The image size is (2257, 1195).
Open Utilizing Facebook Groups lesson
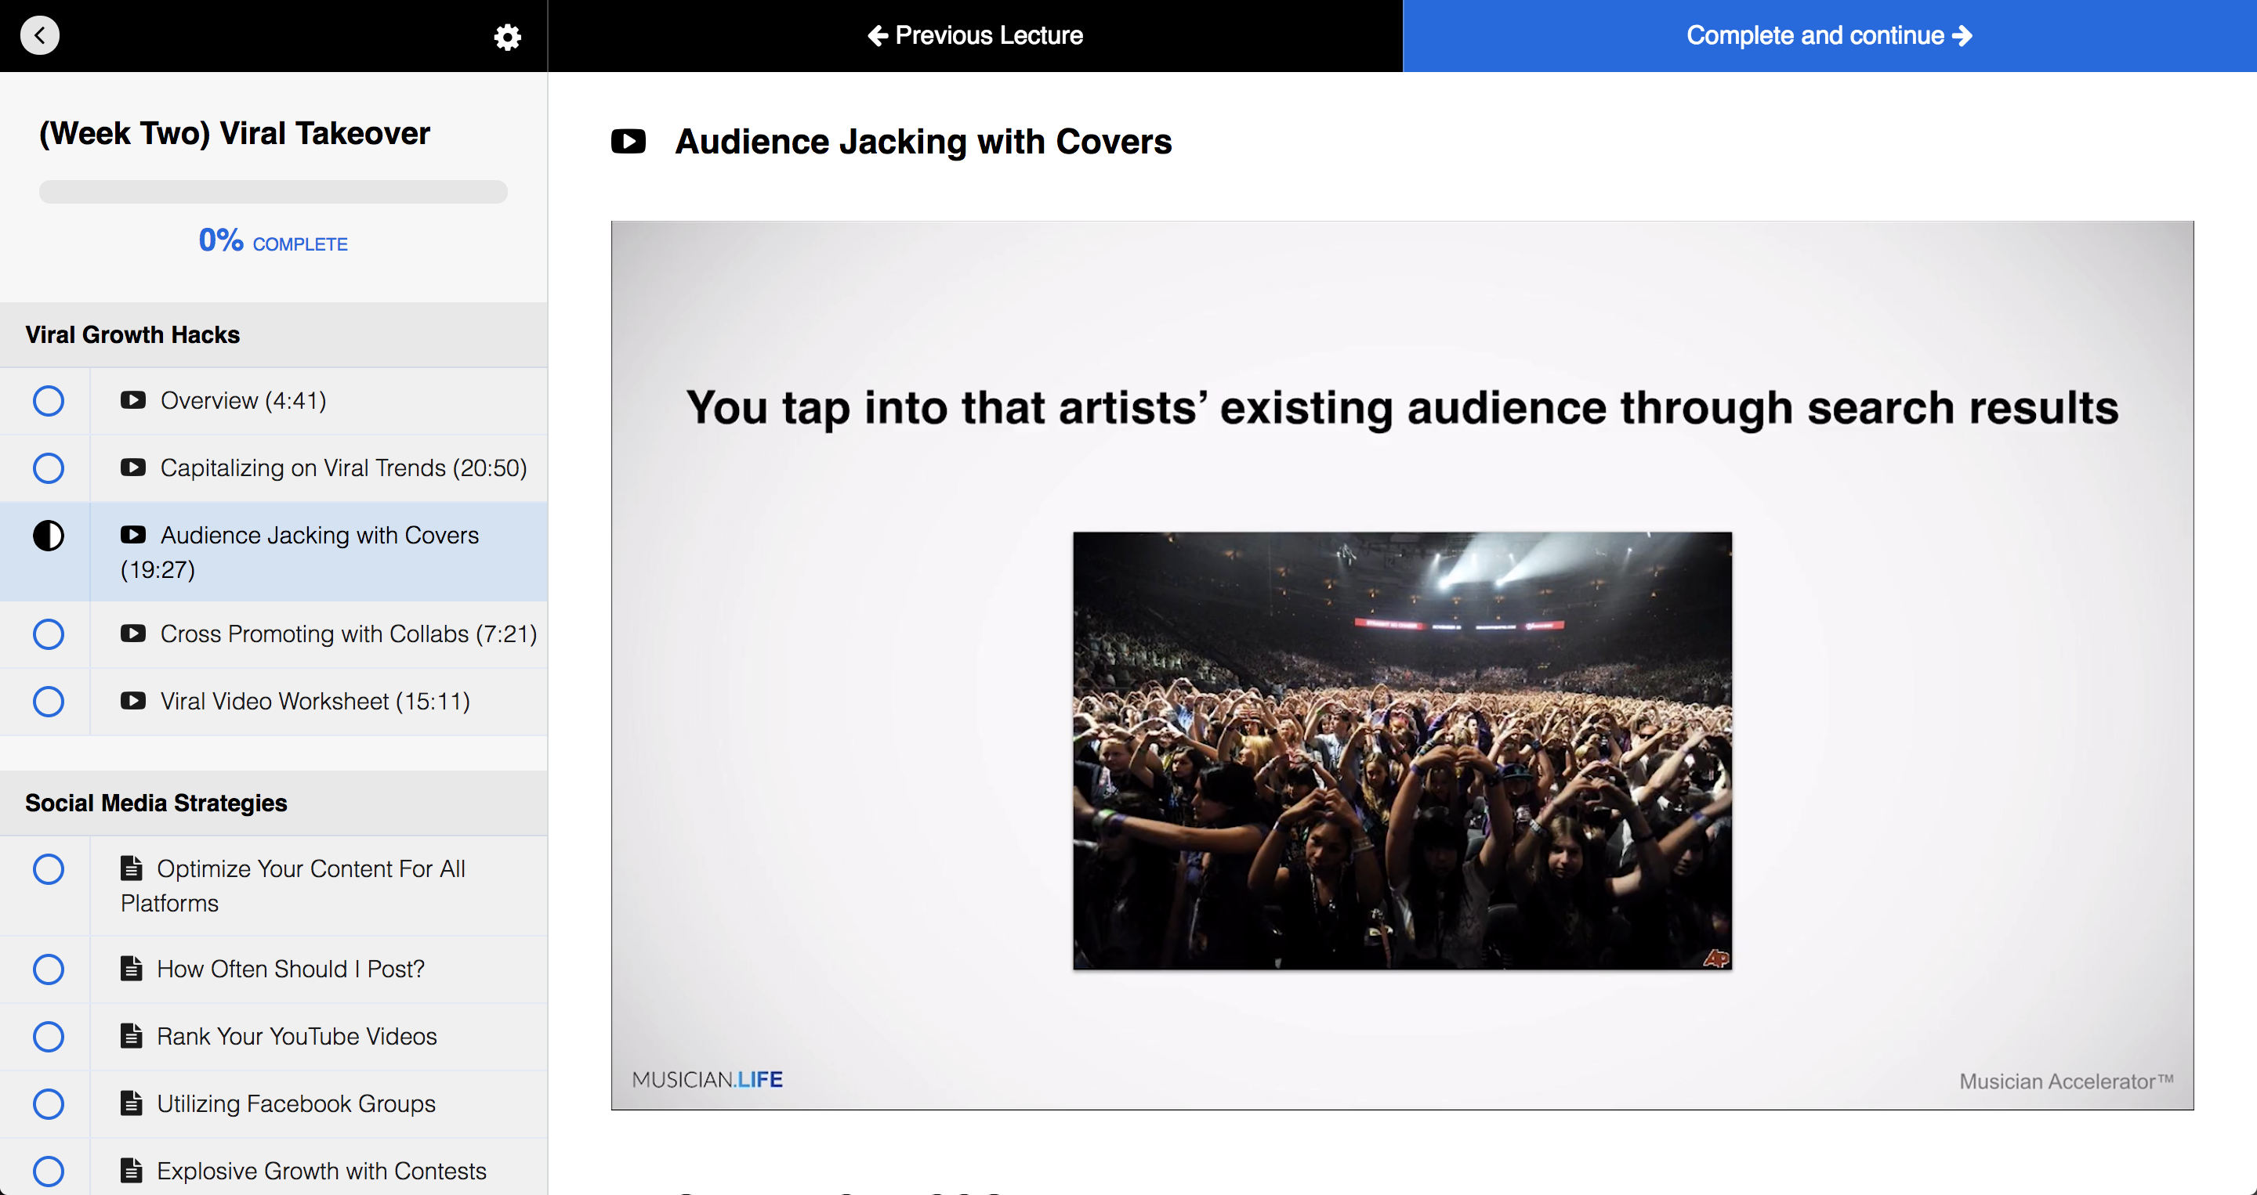[274, 1104]
